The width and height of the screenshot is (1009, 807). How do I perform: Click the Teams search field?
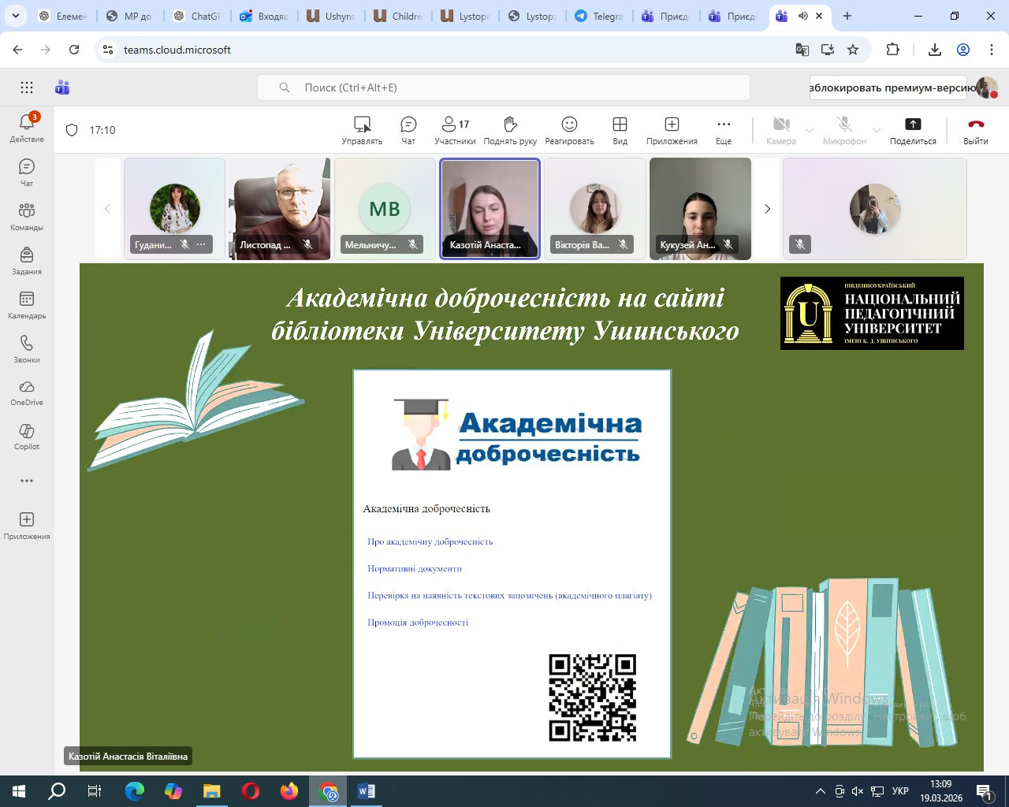503,87
